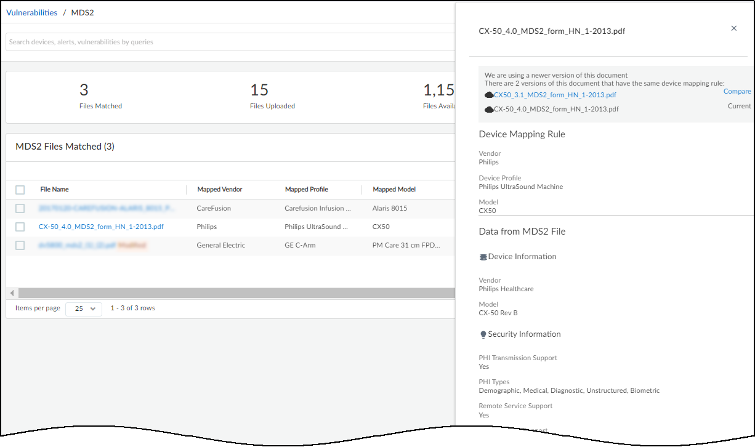
Task: Tick the General Electric row checkbox
Action: point(20,245)
